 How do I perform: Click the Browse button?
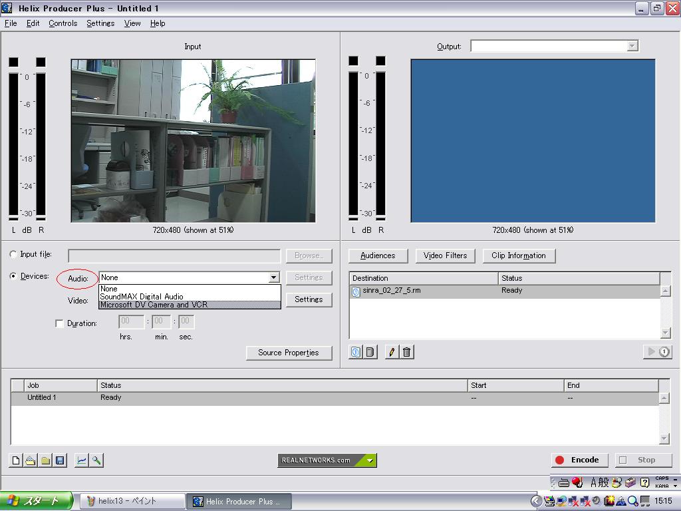pyautogui.click(x=309, y=255)
